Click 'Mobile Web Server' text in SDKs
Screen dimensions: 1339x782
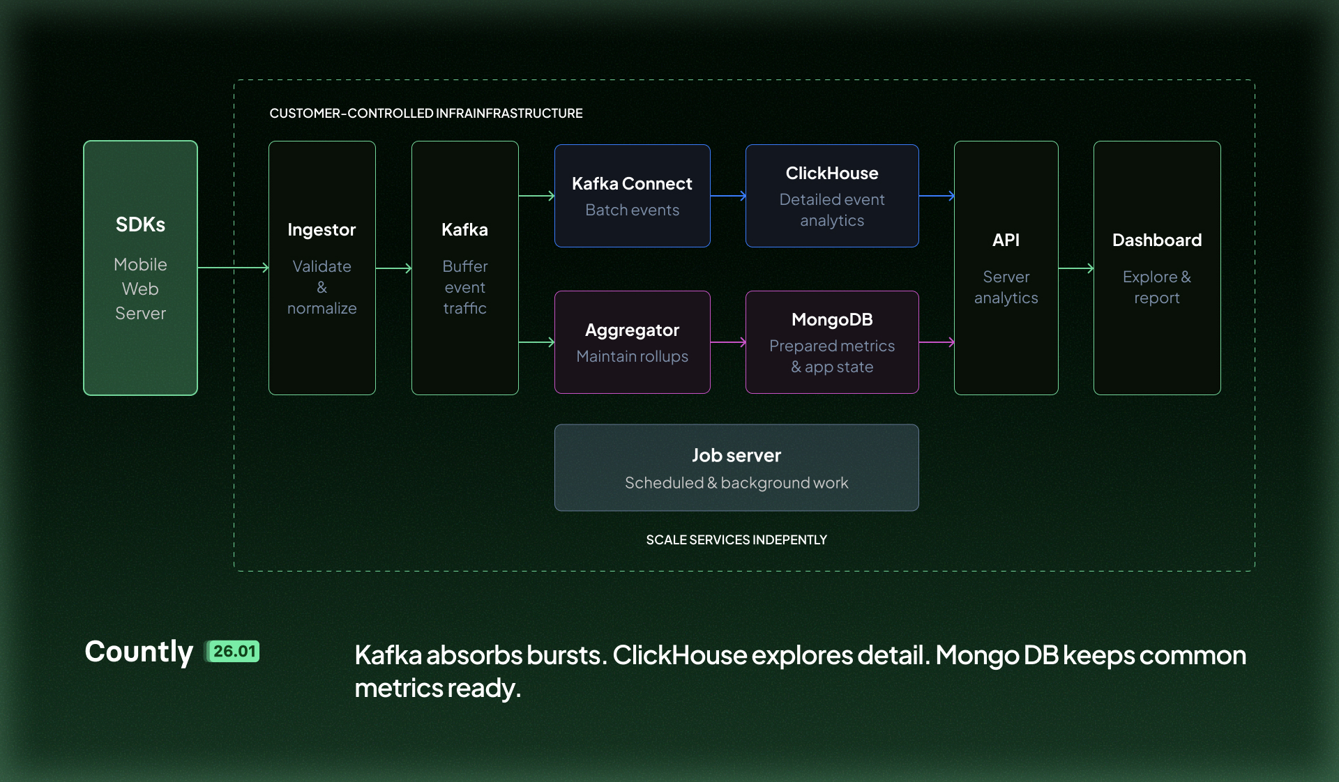point(140,289)
